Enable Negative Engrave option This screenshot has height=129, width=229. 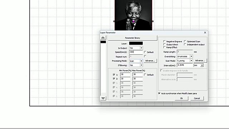coord(164,42)
